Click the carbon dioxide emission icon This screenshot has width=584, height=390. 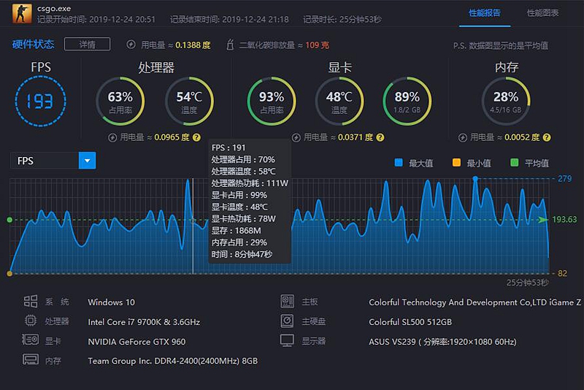[230, 45]
